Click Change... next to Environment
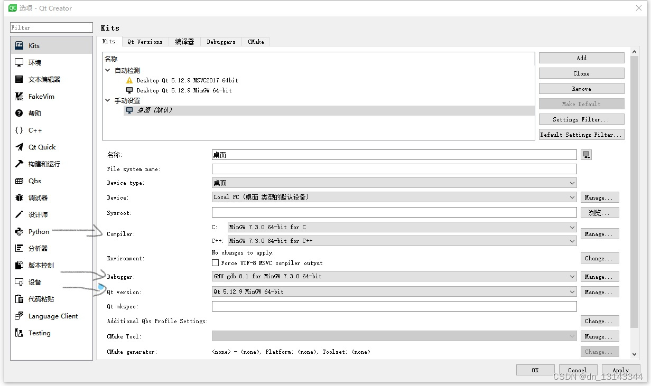 click(600, 258)
